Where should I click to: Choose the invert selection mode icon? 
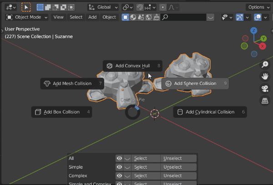[x=63, y=7]
